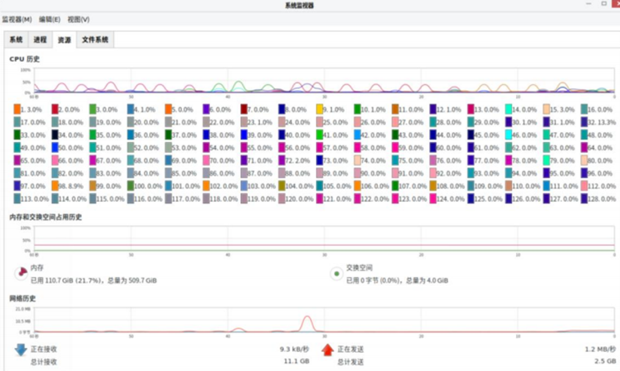The width and height of the screenshot is (620, 371).
Task: Switch to the 进程 tab
Action: coord(40,39)
